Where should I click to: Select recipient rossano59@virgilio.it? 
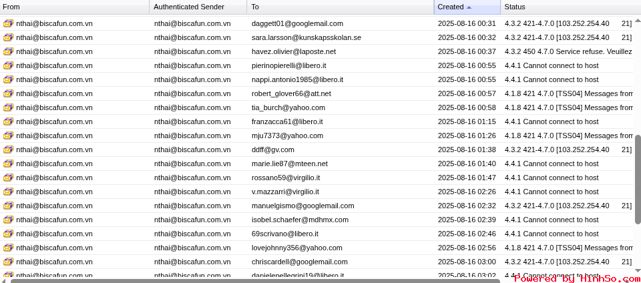[x=285, y=178]
